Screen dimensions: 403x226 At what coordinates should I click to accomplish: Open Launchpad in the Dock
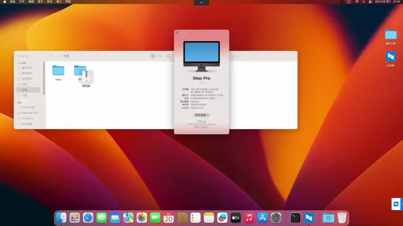(x=74, y=218)
